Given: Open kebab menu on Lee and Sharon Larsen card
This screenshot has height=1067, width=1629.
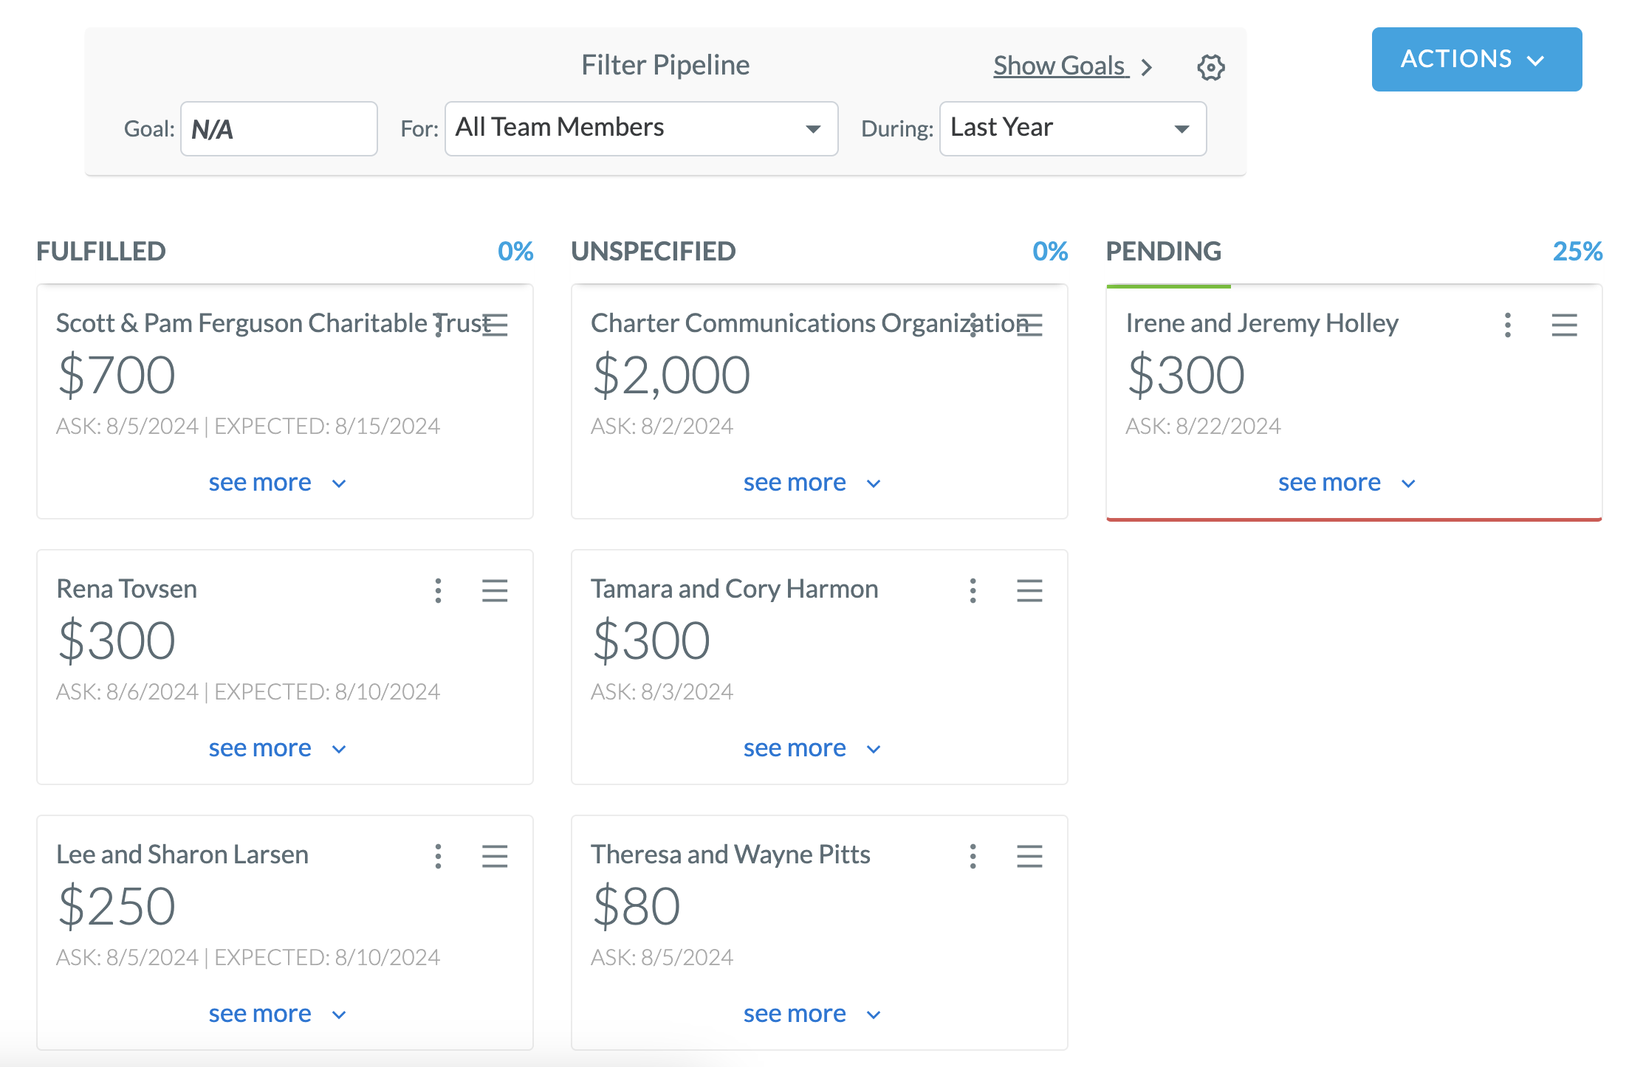Looking at the screenshot, I should [439, 856].
